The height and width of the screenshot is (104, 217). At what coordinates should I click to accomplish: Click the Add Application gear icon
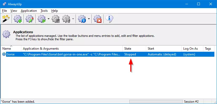point(18,19)
